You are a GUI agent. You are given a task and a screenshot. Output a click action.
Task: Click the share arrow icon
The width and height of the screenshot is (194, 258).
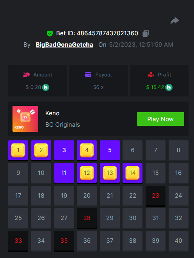pos(174,21)
